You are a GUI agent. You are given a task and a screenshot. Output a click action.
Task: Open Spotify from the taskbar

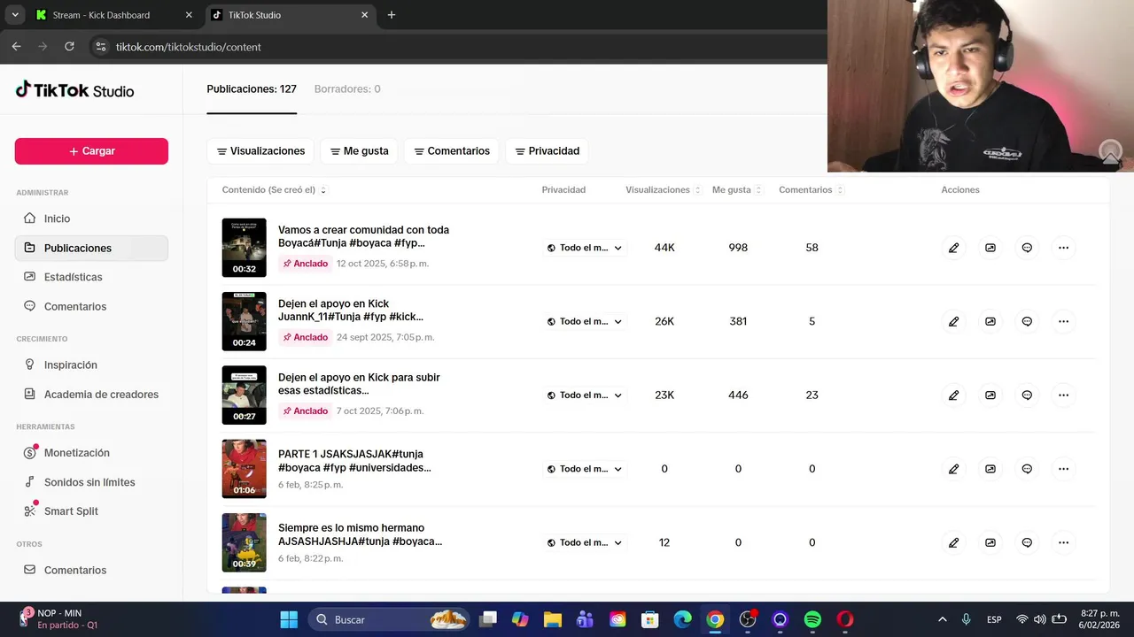[x=812, y=619]
